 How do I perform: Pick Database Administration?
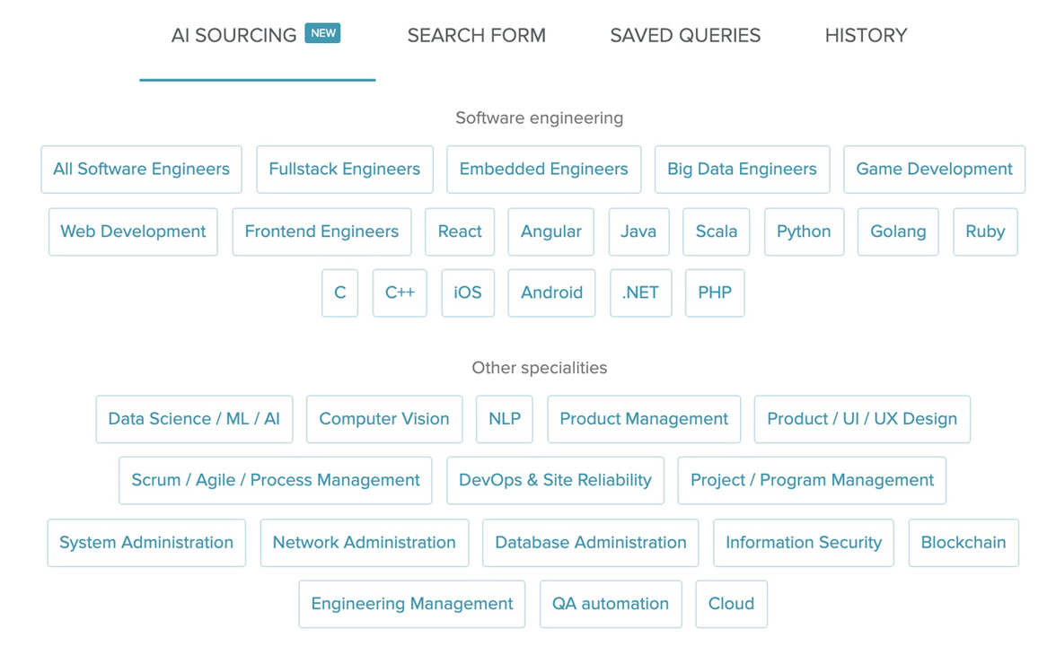coord(591,543)
